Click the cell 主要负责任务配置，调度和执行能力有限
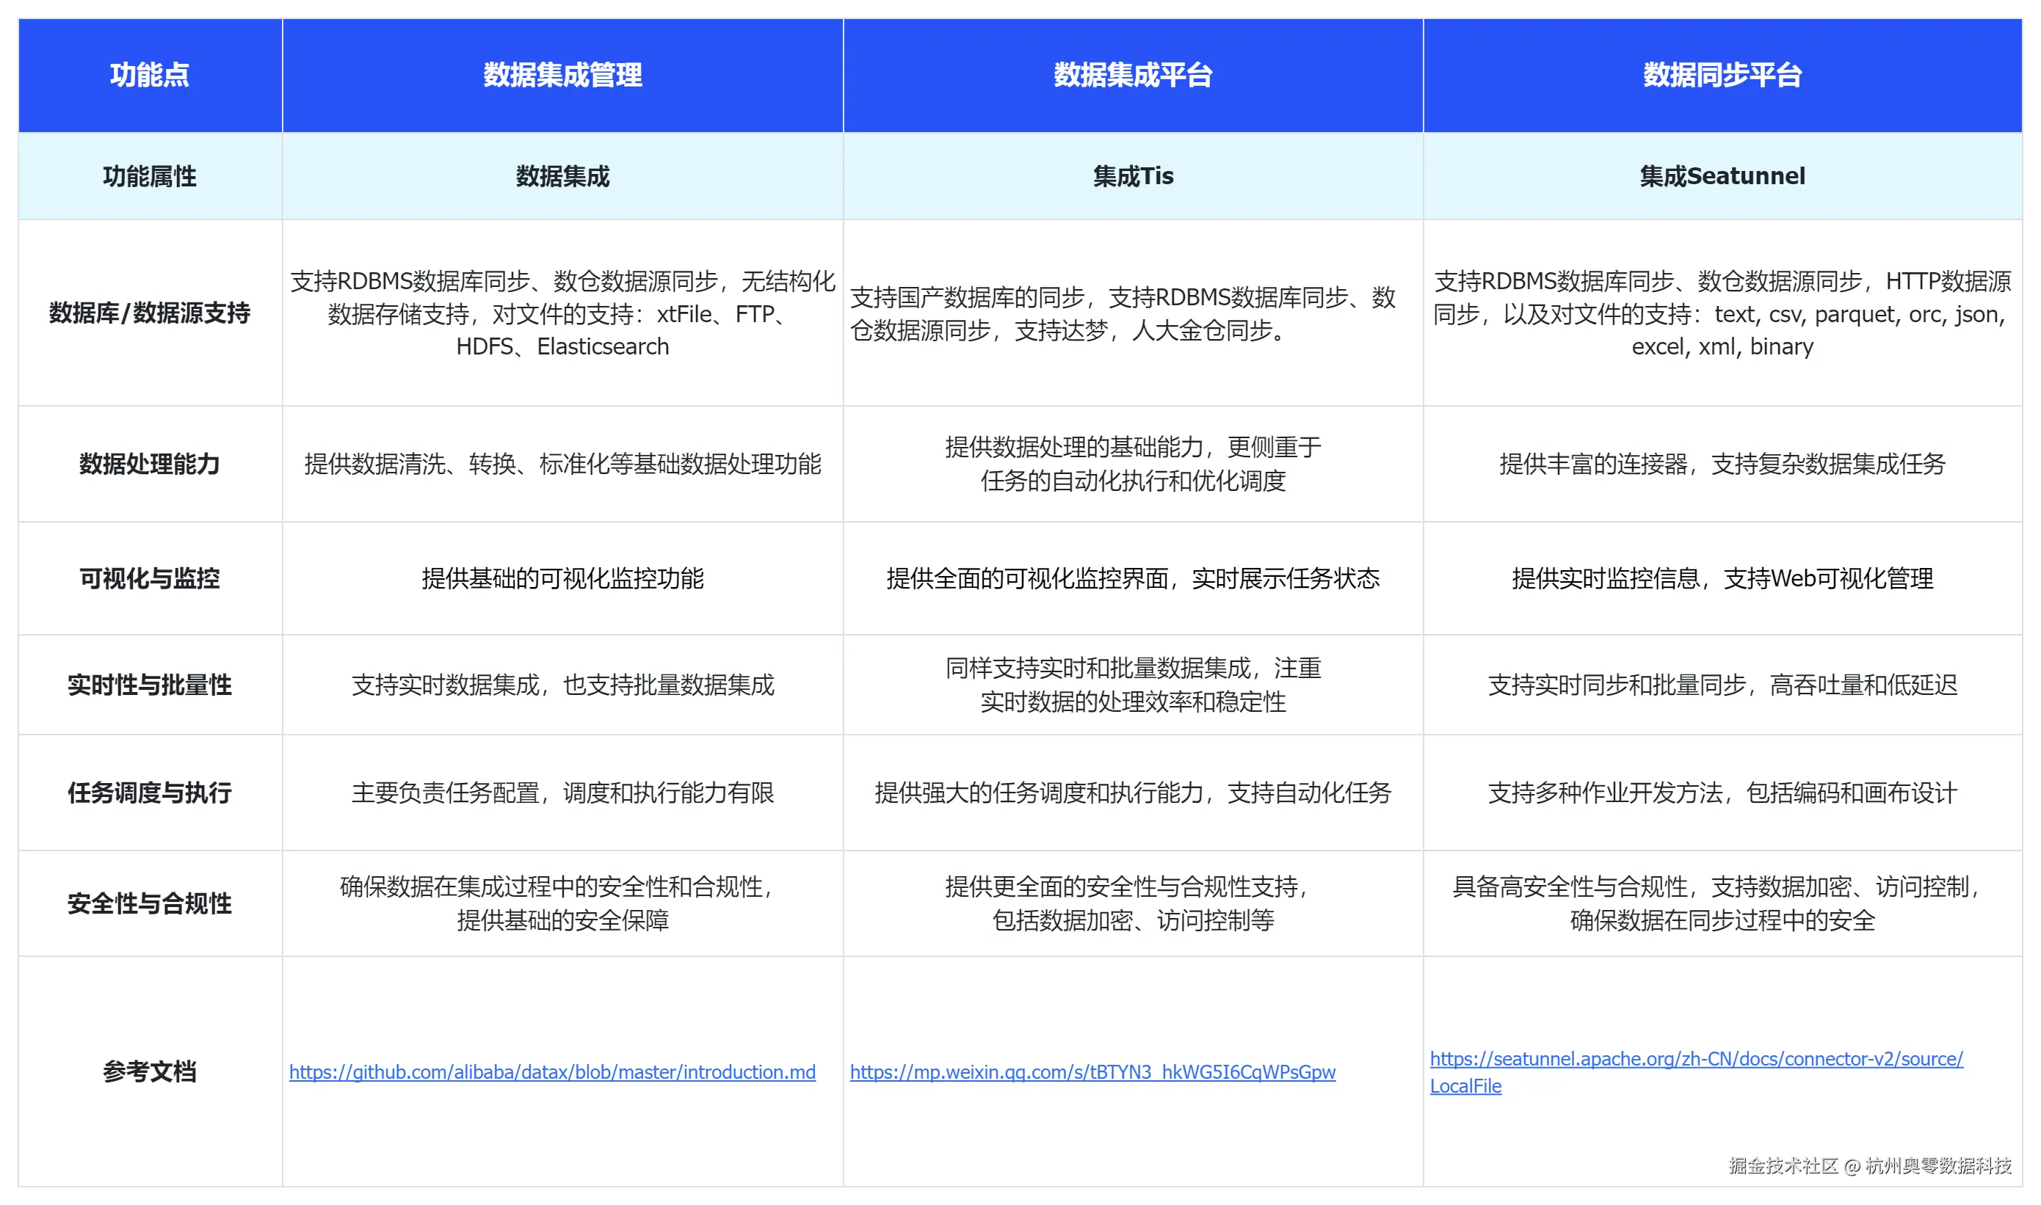Viewport: 2041px width, 1205px height. click(x=563, y=793)
